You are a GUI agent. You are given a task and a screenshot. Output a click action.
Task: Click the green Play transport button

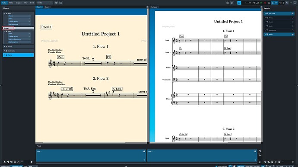[261, 3]
